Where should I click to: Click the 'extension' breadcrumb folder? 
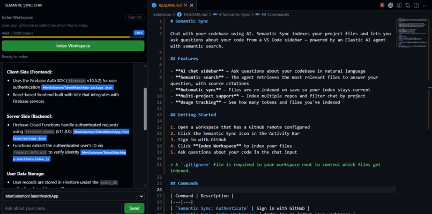coord(162,14)
